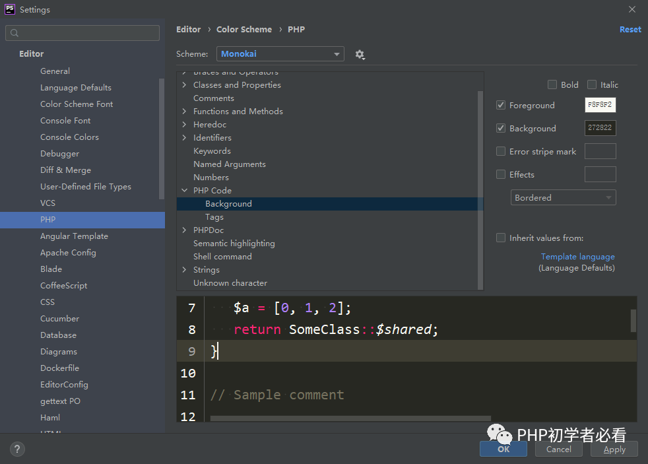Expand the Strings tree node
This screenshot has width=648, height=464.
pyautogui.click(x=185, y=270)
